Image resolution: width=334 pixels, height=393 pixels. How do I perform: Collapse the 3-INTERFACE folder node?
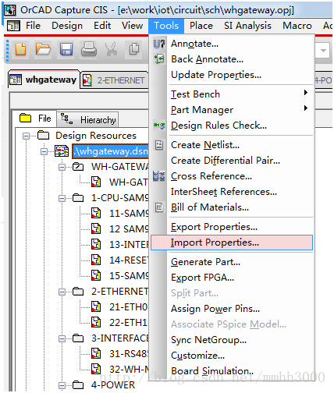click(x=62, y=338)
